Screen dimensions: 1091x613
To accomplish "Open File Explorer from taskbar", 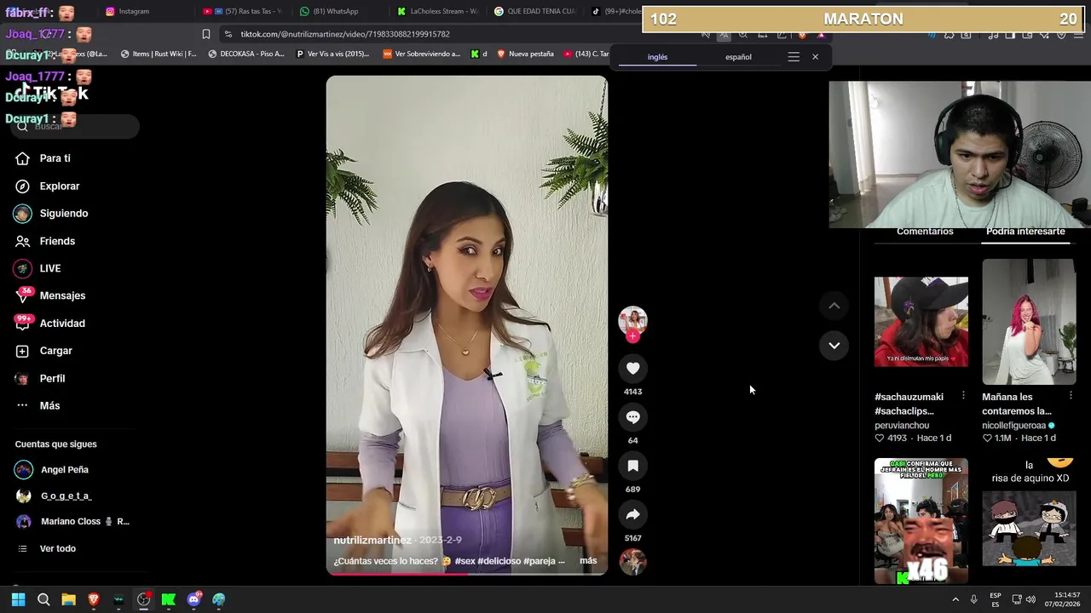I will (x=68, y=599).
